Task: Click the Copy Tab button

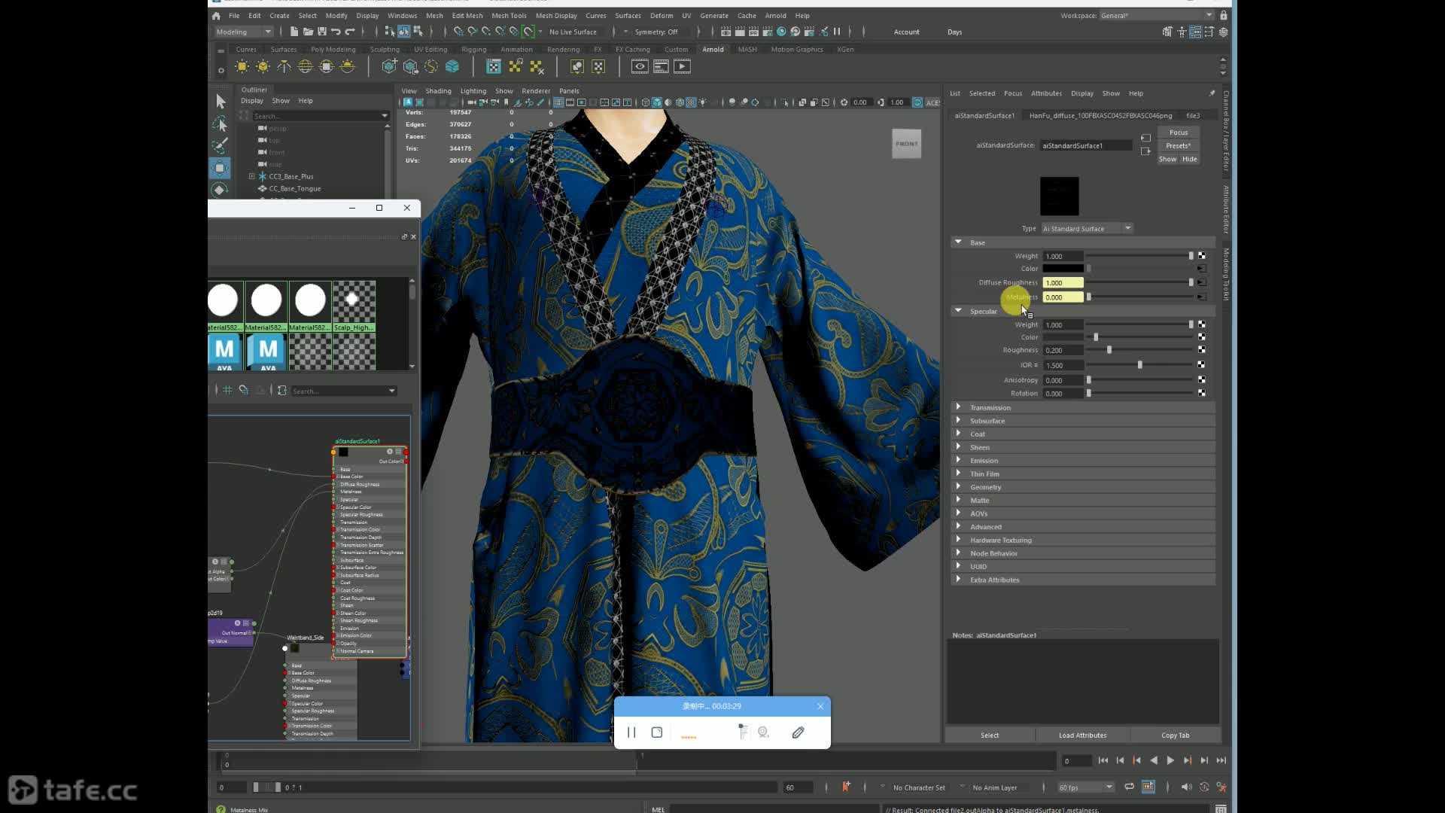Action: tap(1175, 735)
